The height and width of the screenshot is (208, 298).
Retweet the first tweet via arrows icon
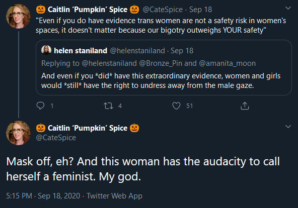[108, 106]
